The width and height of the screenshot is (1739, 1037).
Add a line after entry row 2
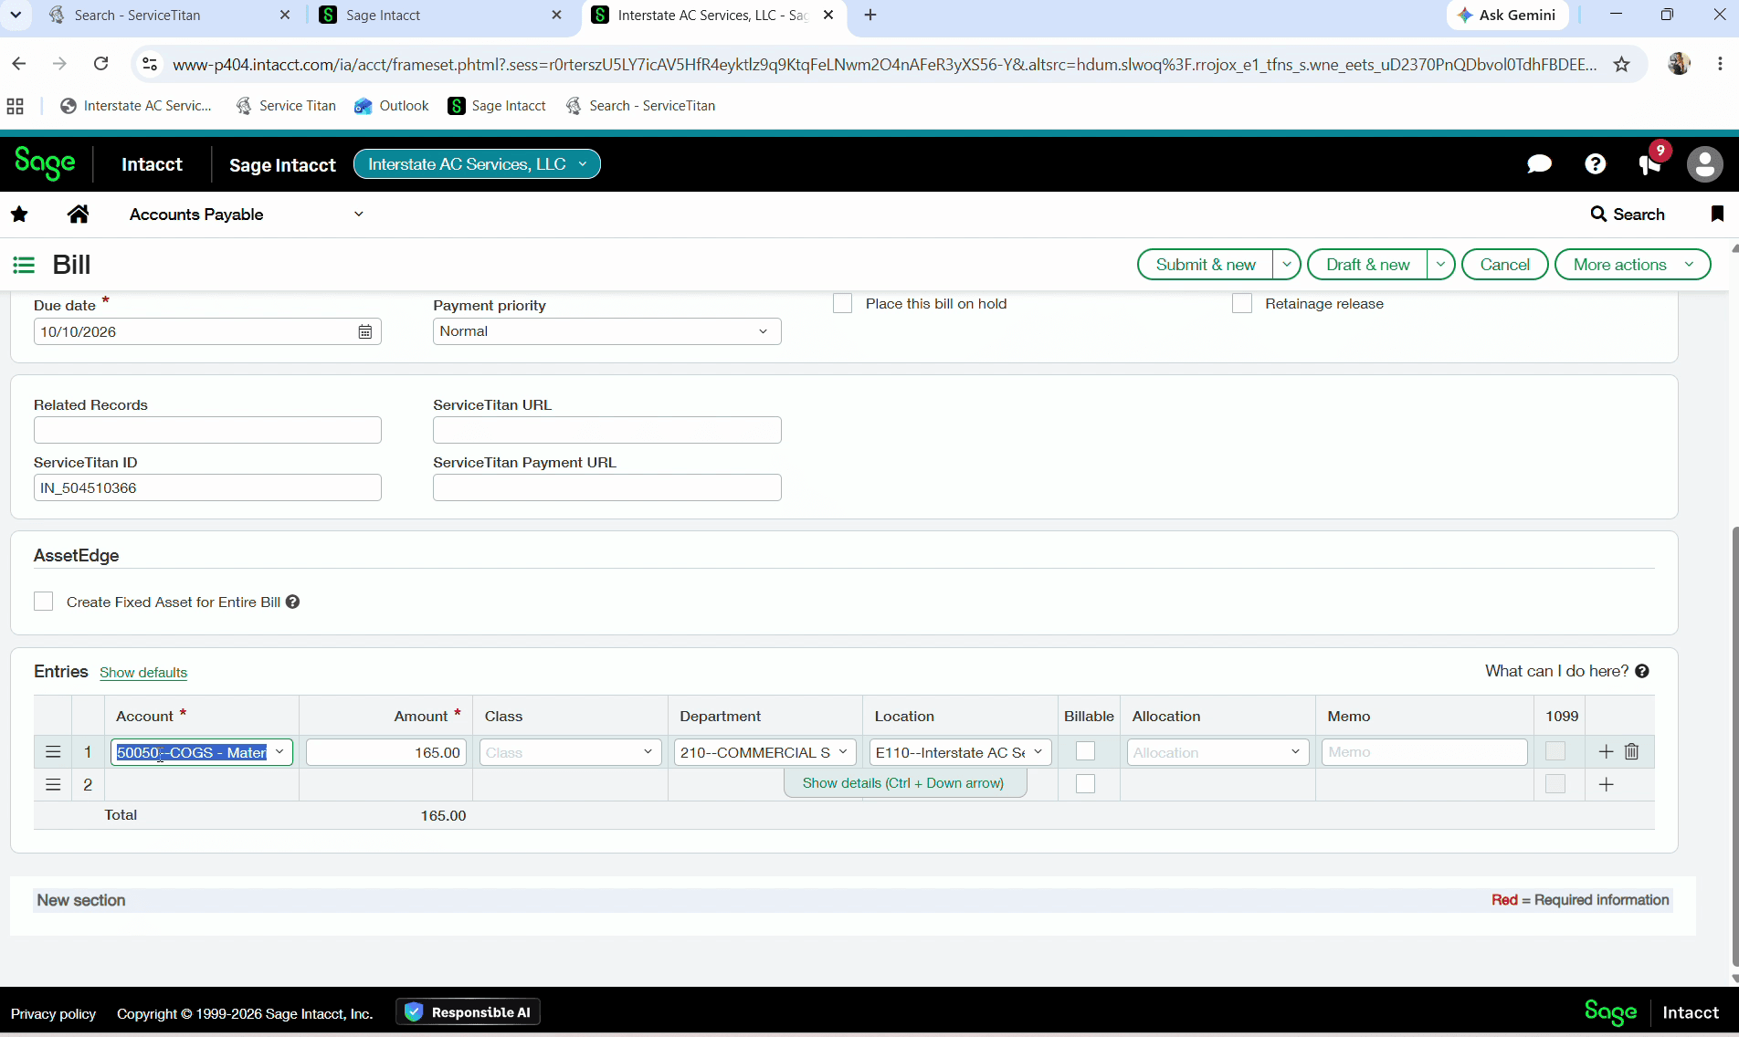(x=1606, y=785)
